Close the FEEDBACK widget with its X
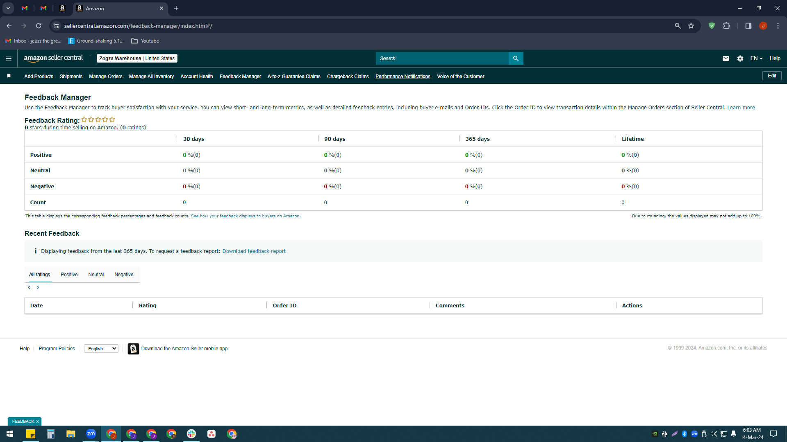 [x=38, y=422]
